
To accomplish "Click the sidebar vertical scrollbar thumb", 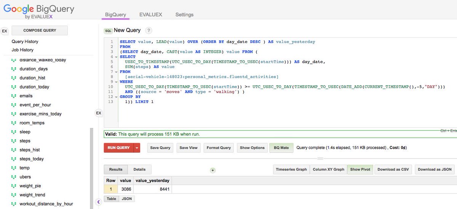I will pos(91,168).
